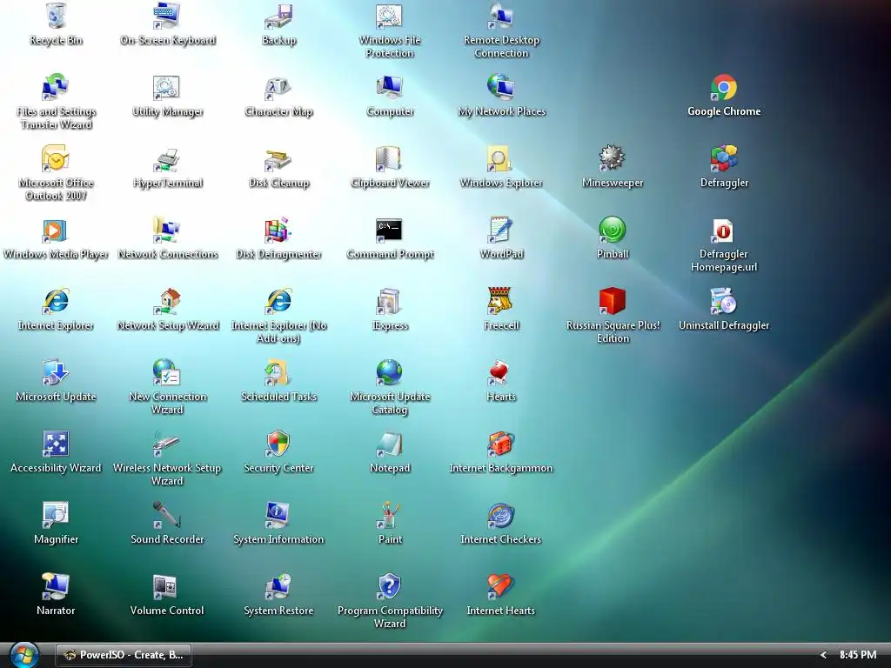Screen dimensions: 891x668
Task: Click the Windows Explorer shortcut
Action: click(501, 158)
